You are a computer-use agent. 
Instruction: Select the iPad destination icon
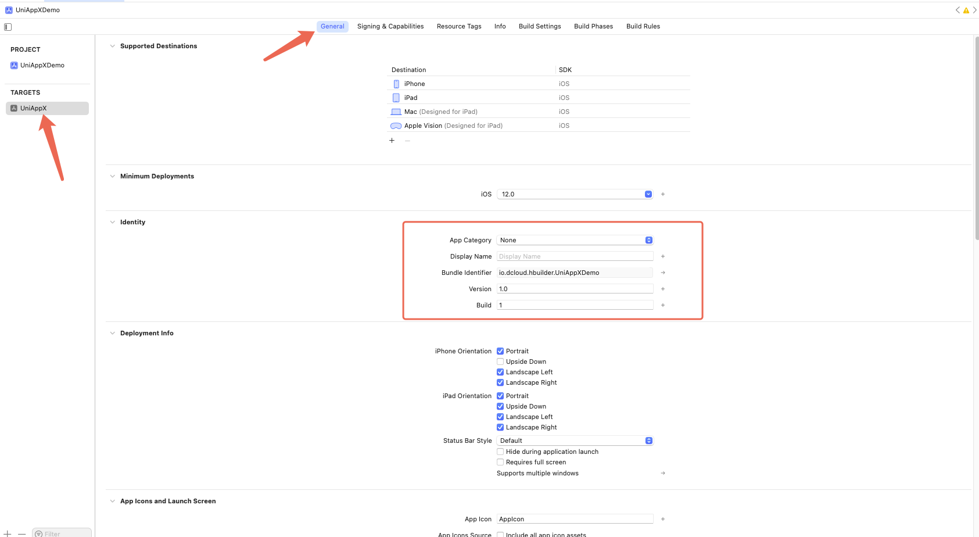coord(396,98)
